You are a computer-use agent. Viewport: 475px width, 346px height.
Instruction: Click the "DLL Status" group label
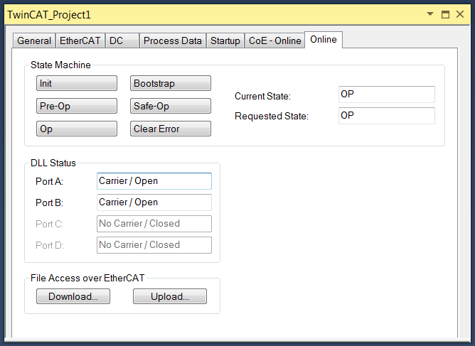click(x=53, y=163)
